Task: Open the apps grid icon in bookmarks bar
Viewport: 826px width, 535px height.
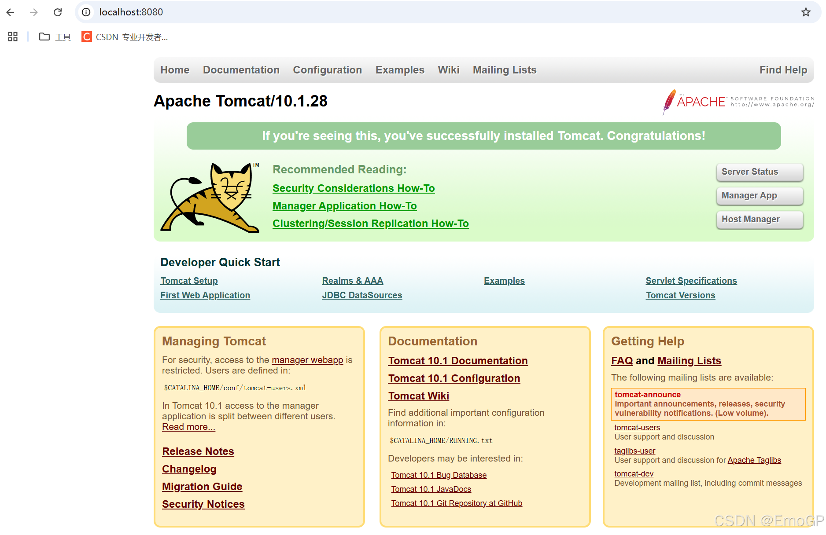Action: tap(13, 37)
